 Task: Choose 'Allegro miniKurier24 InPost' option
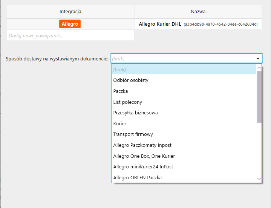click(184, 167)
